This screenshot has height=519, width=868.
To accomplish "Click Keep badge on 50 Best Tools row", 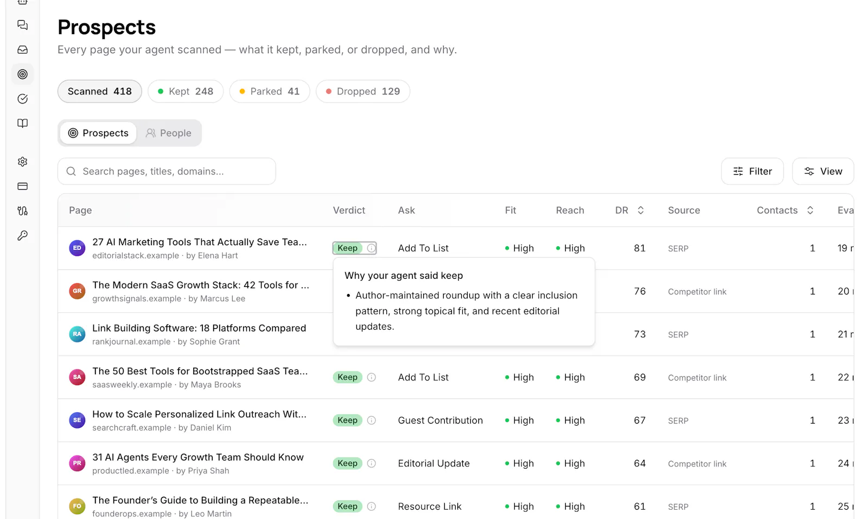I will 347,377.
